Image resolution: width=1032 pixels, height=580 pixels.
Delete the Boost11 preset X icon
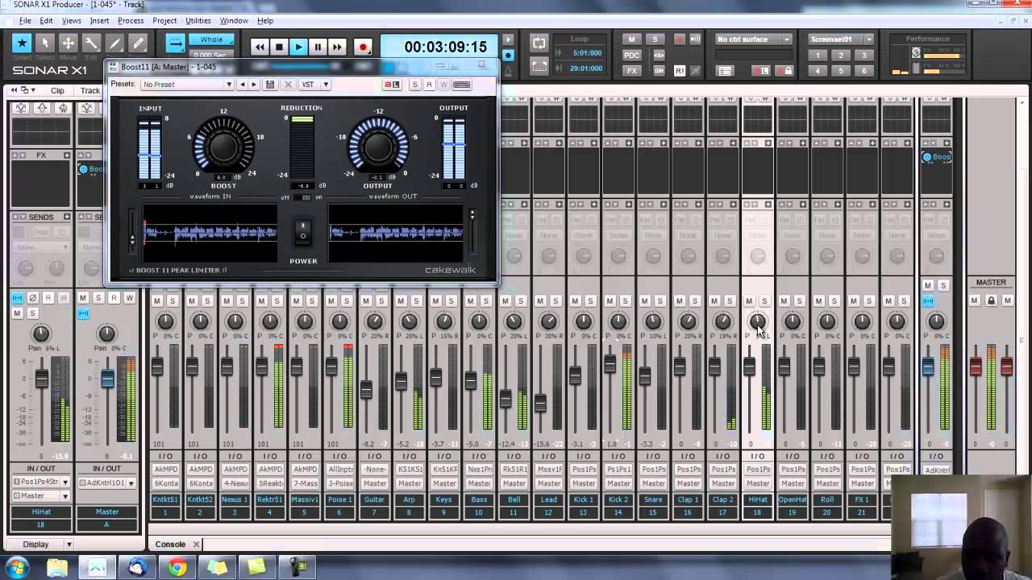click(x=288, y=85)
